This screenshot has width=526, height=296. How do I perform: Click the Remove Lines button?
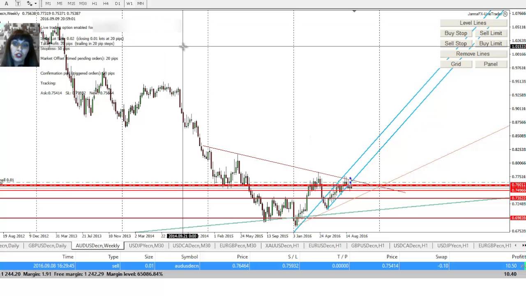(x=473, y=54)
